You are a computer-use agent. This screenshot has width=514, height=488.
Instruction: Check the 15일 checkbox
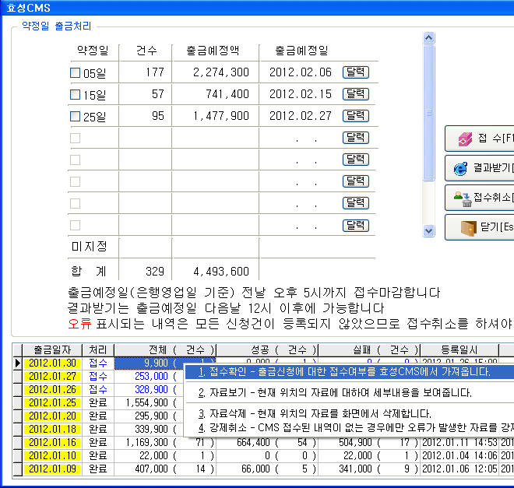coord(75,95)
